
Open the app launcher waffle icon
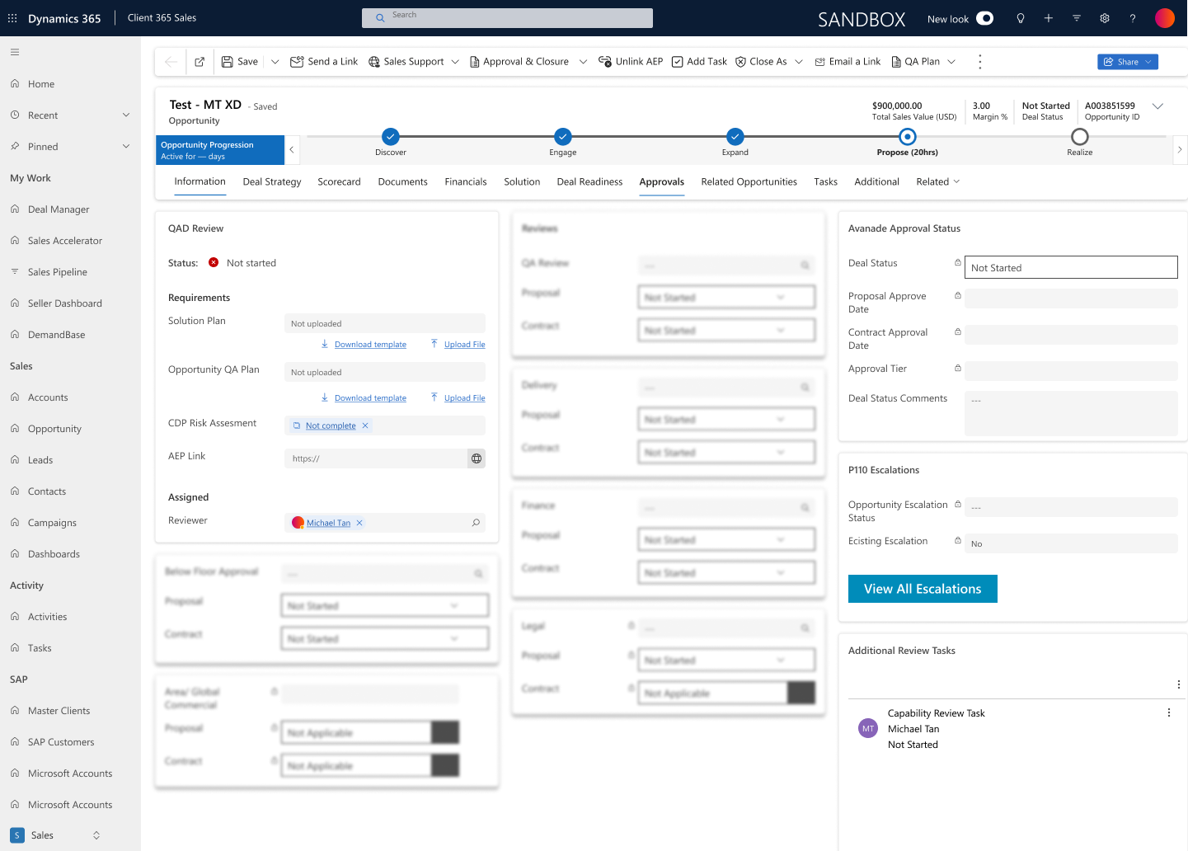[x=12, y=18]
